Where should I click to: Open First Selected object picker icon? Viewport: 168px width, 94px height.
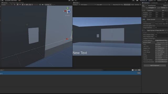point(167,24)
